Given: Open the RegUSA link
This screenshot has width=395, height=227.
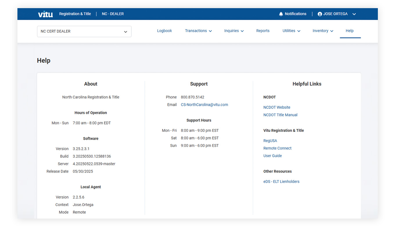Looking at the screenshot, I should click(x=270, y=141).
